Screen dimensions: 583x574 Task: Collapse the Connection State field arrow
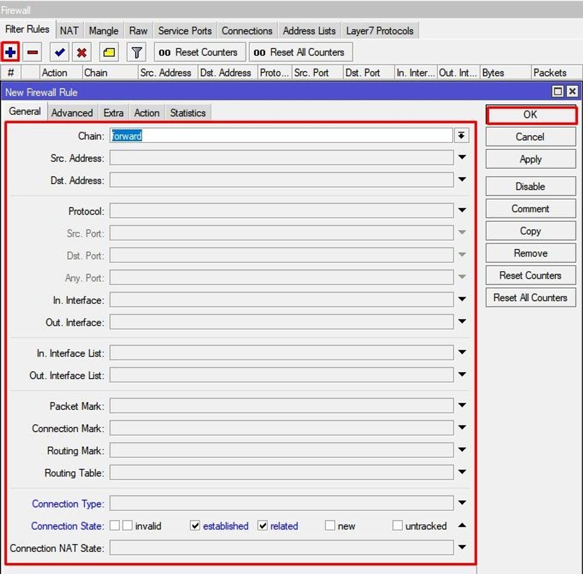point(462,525)
